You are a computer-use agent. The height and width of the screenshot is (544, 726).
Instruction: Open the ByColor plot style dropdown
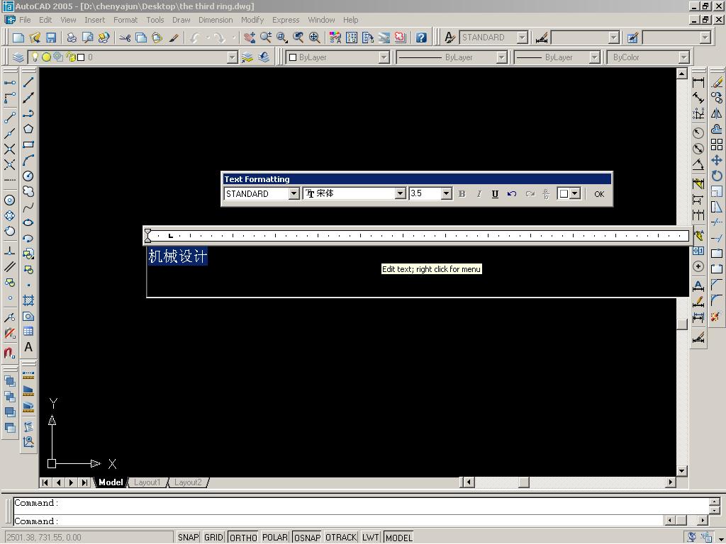pyautogui.click(x=684, y=57)
